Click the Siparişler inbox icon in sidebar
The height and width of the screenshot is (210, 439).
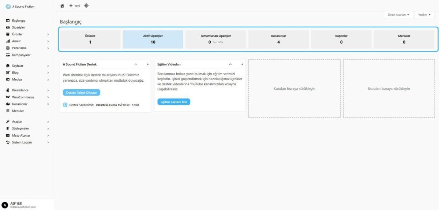(x=8, y=27)
